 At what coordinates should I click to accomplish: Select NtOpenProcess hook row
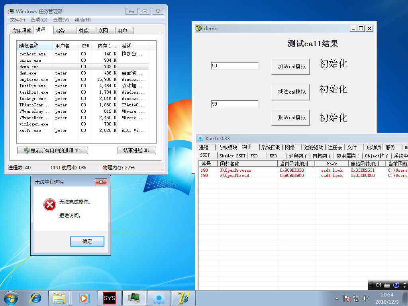pyautogui.click(x=303, y=170)
